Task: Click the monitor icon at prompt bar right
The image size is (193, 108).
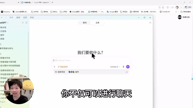Action: click(127, 72)
